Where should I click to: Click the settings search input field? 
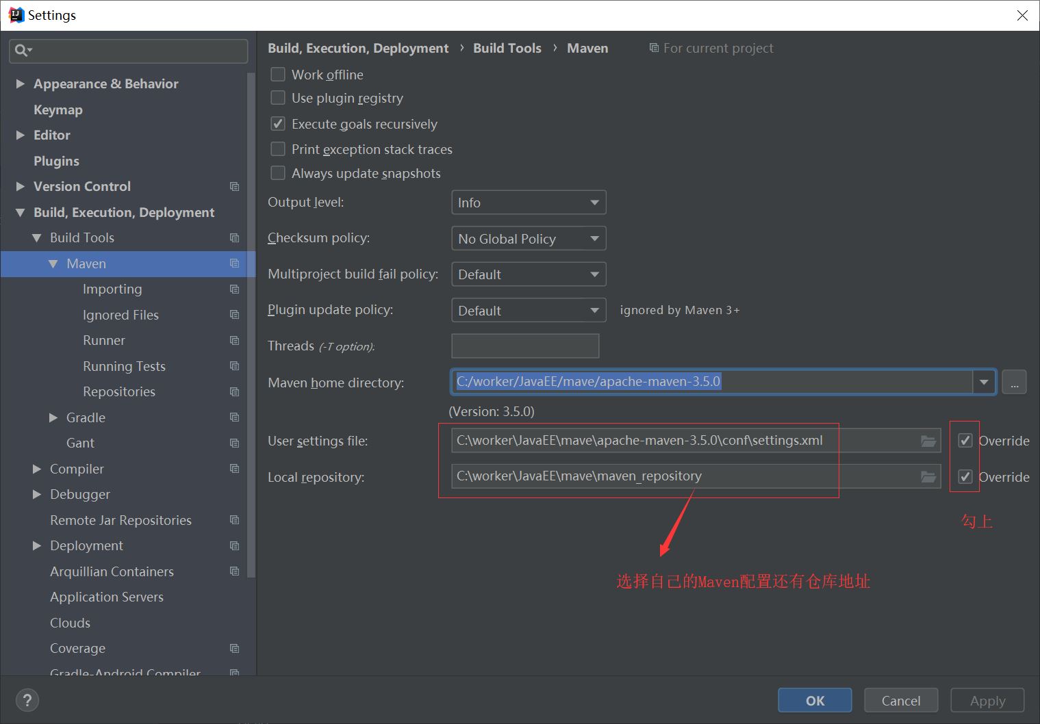[129, 51]
